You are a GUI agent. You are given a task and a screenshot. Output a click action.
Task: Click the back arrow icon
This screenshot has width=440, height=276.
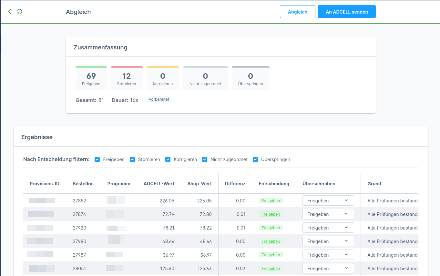pos(10,12)
